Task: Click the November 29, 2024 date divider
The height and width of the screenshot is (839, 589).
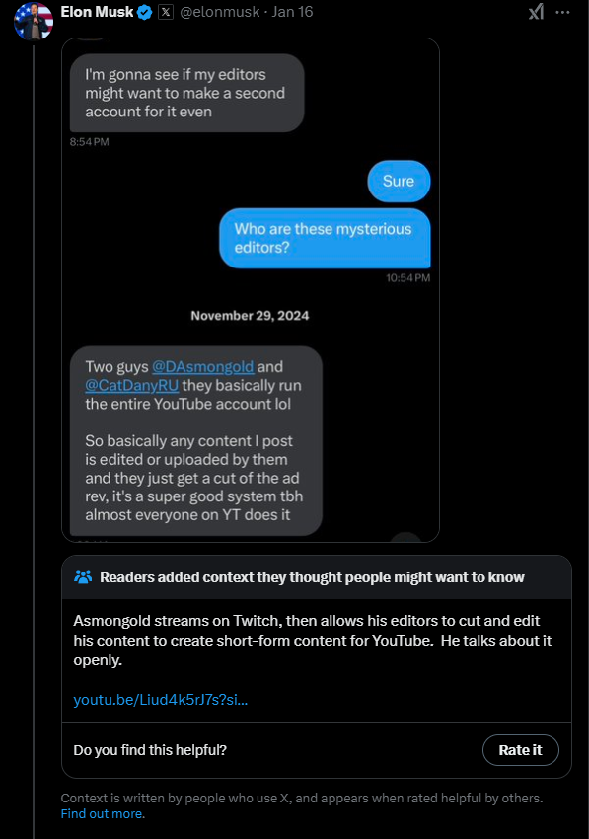Action: tap(250, 315)
